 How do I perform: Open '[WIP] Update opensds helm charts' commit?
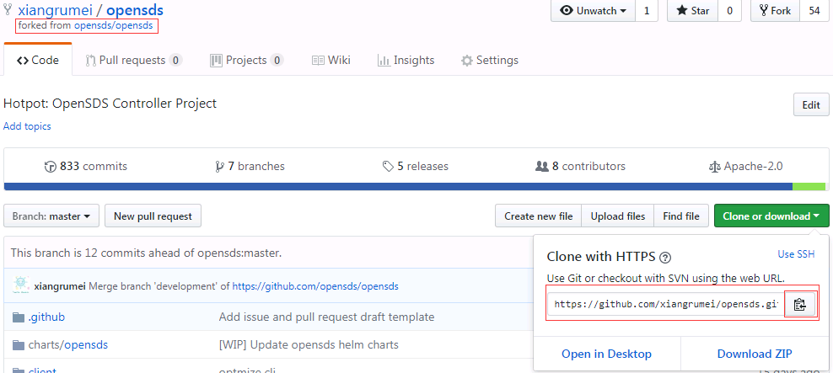click(309, 345)
